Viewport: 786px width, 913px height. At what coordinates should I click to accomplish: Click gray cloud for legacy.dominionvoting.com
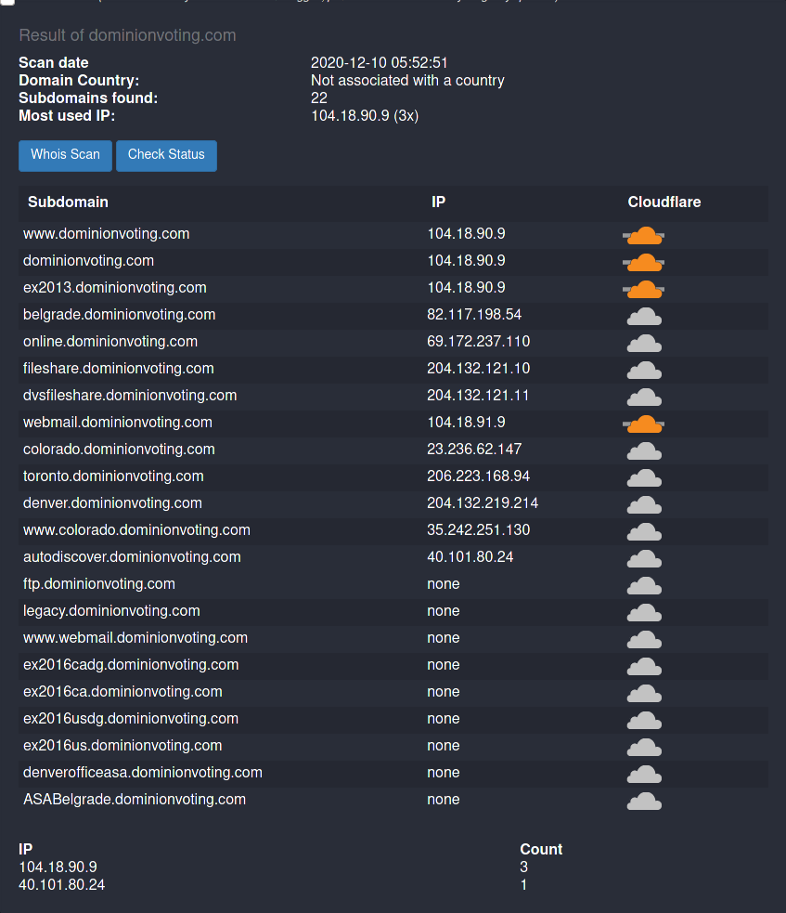(644, 612)
